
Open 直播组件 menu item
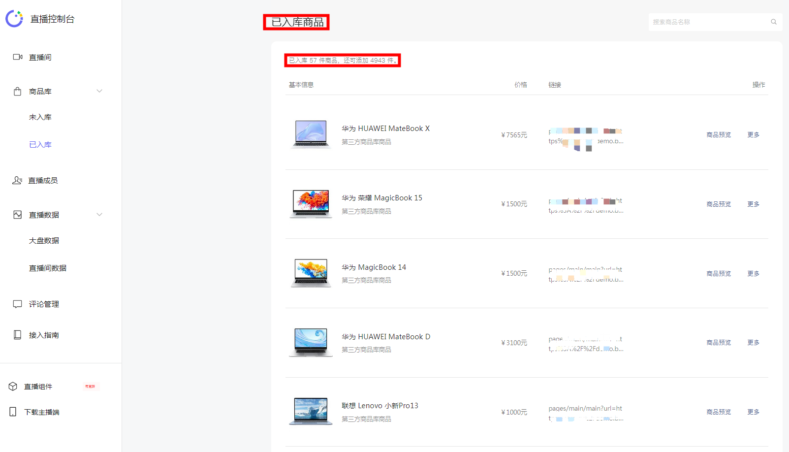38,387
